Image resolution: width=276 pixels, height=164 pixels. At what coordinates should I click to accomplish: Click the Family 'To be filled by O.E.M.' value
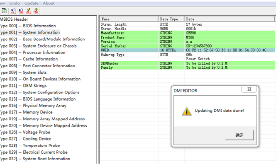207,68
